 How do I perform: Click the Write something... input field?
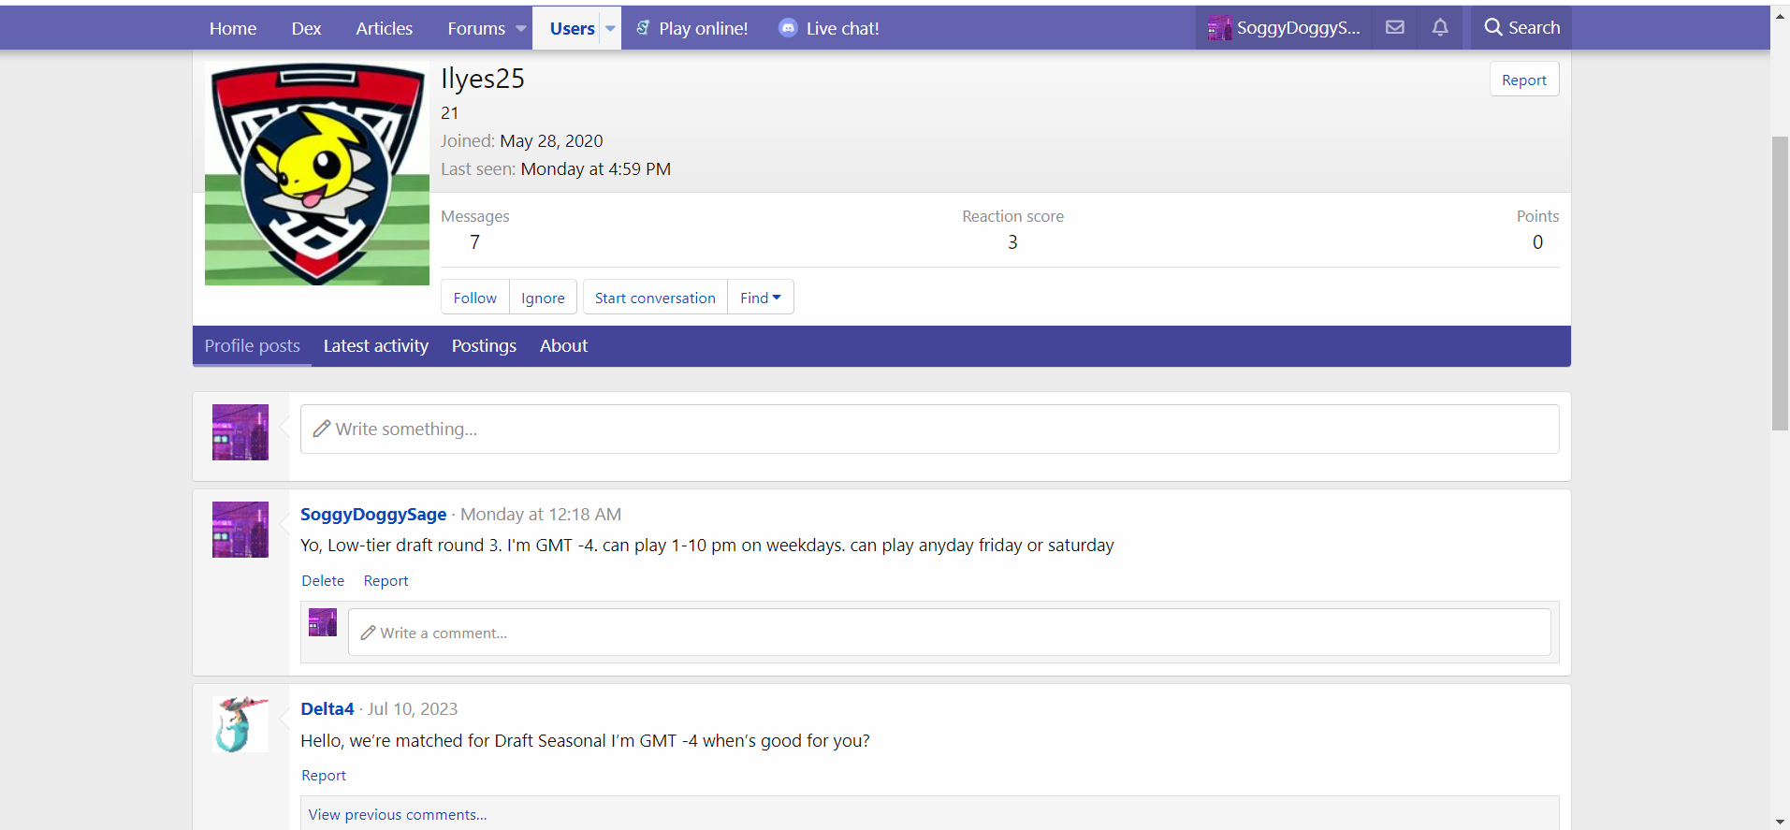(929, 430)
